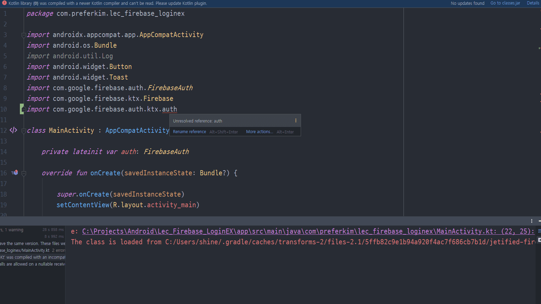
Task: Click 'lateinit' keyword on line 14
Action: click(87, 152)
